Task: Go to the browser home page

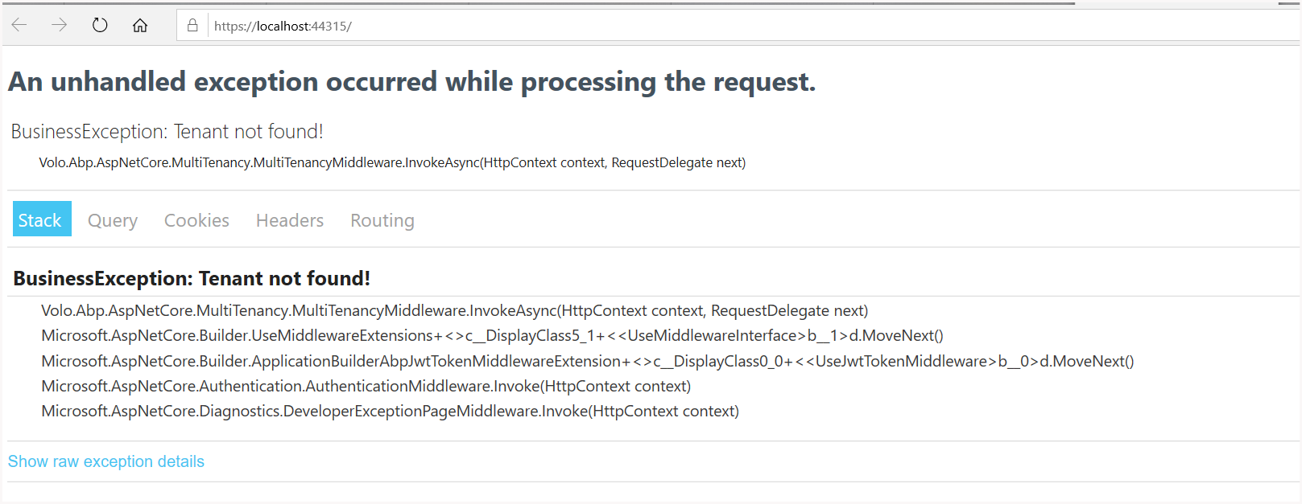Action: point(140,25)
